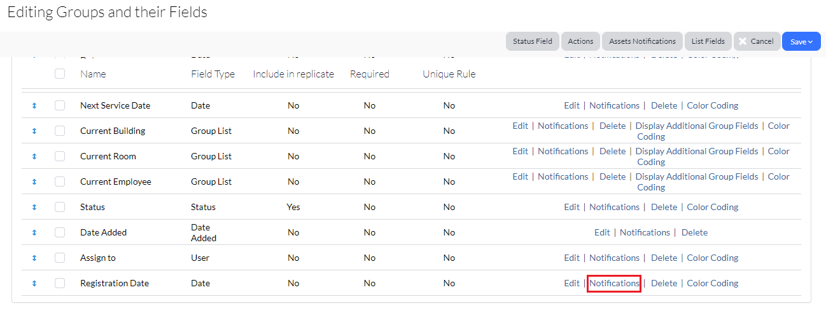Viewport: 826px width, 311px height.
Task: Click the reorder arrows for Current Employee row
Action: 34,182
